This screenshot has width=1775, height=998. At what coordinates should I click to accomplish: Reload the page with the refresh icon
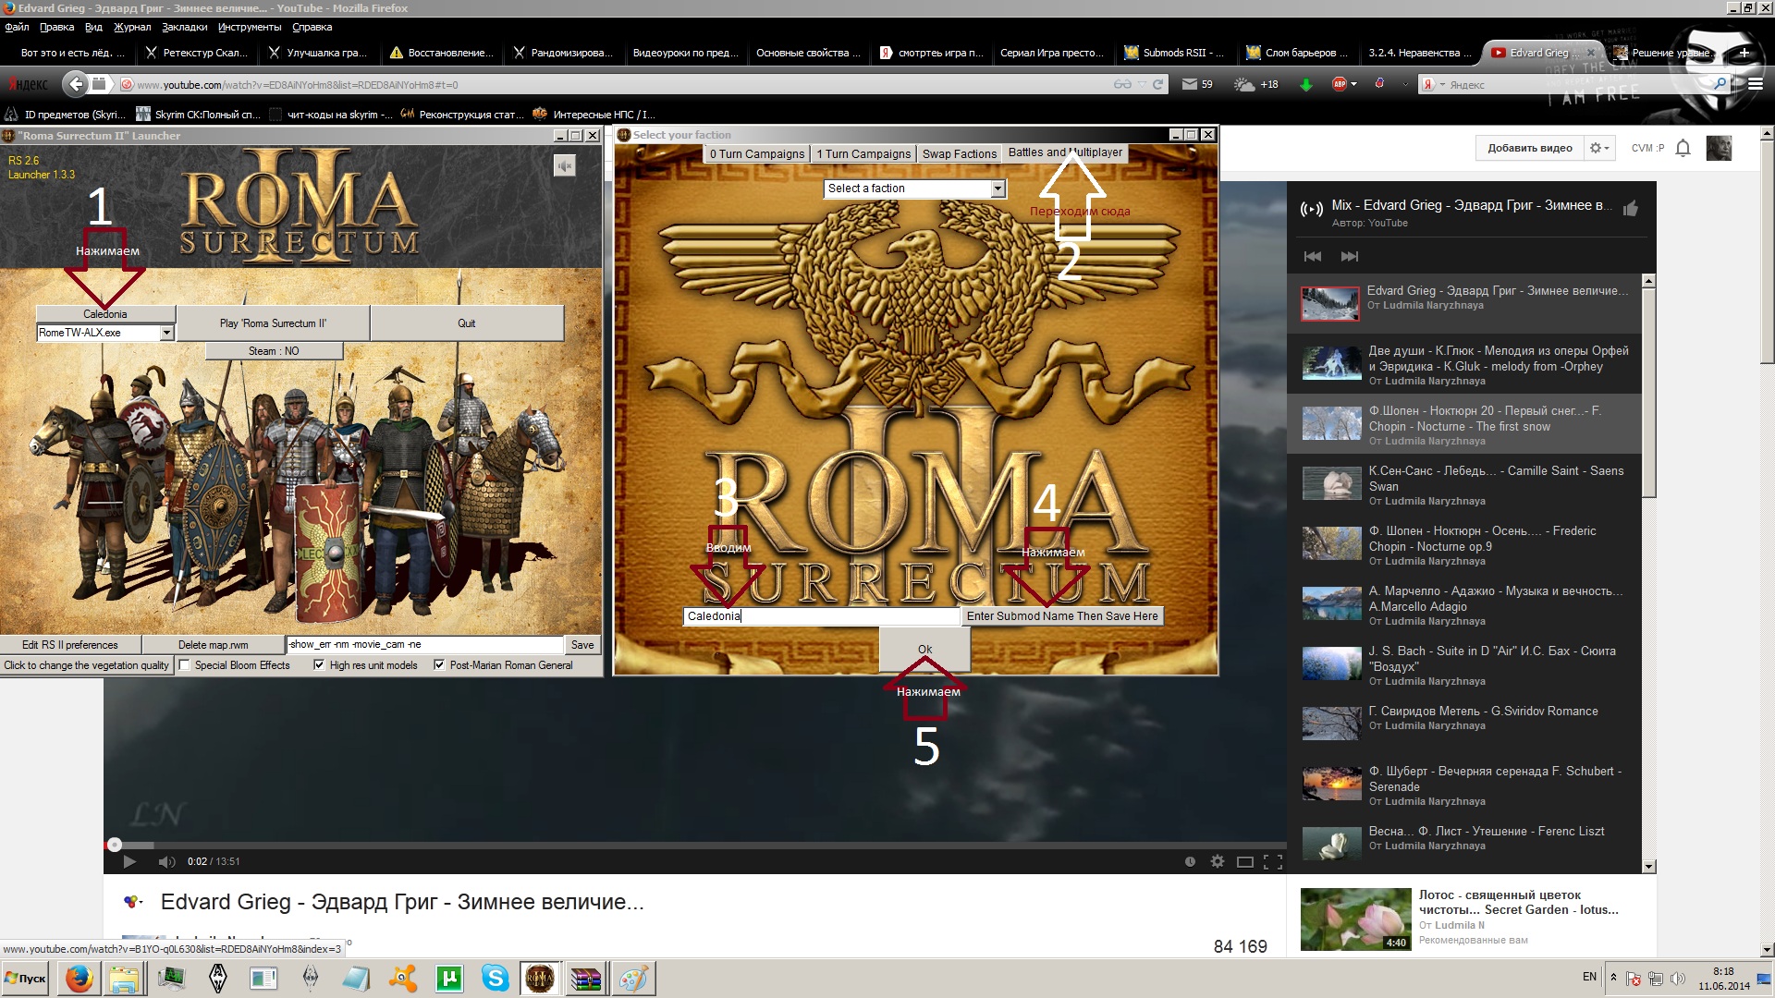(x=1157, y=84)
